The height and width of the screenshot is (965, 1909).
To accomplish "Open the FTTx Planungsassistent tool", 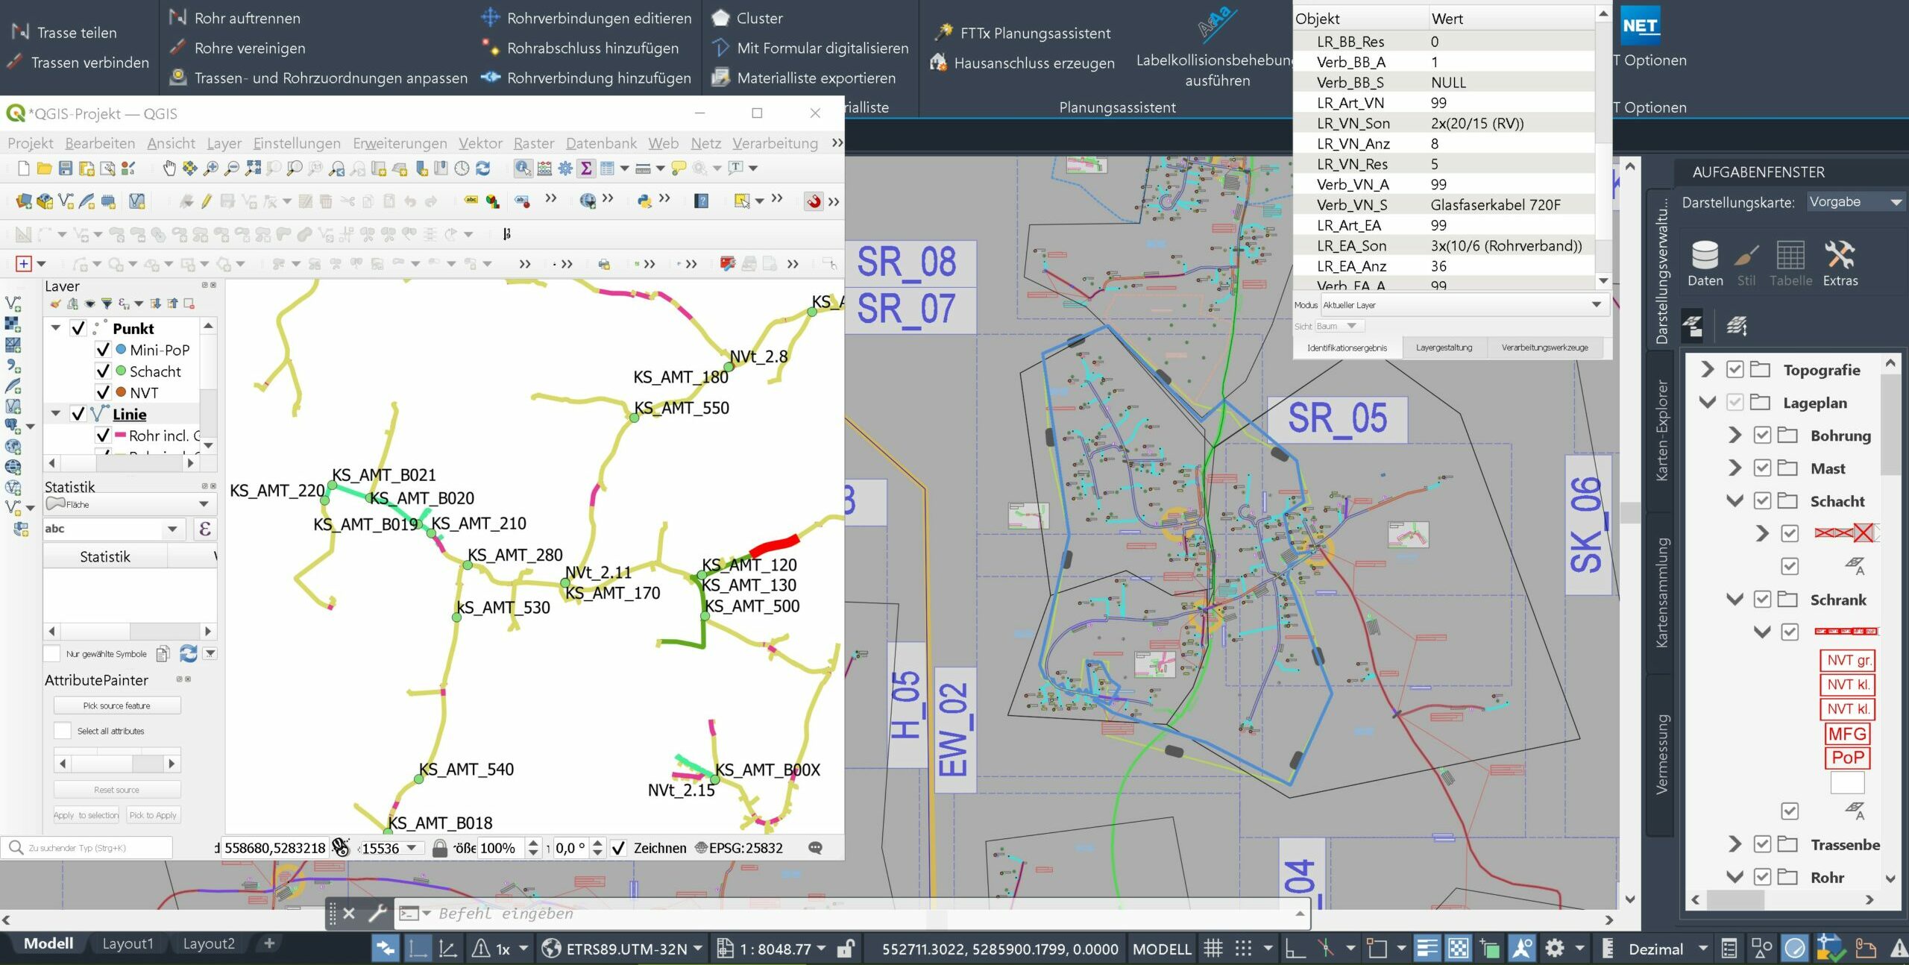I will click(1022, 33).
